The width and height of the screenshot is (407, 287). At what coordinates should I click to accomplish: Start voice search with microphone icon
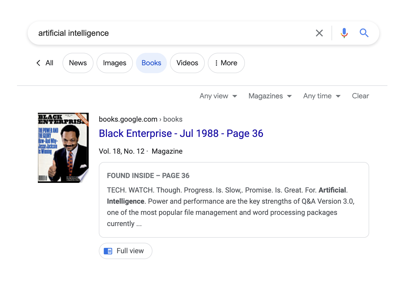pos(344,33)
